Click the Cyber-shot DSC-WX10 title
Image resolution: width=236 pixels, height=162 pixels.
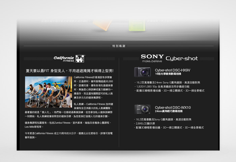[173, 107]
